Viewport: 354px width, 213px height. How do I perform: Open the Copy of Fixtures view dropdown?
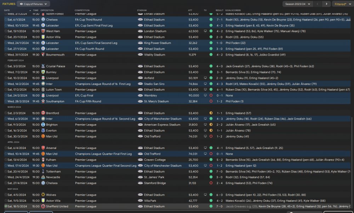click(x=35, y=4)
